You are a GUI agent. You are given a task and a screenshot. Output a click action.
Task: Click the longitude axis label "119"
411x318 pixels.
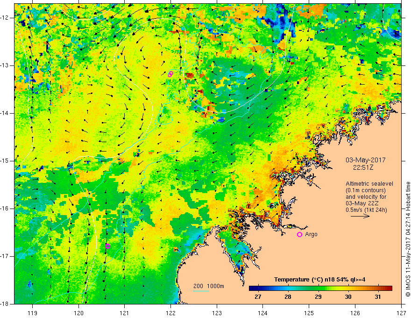tap(33, 313)
